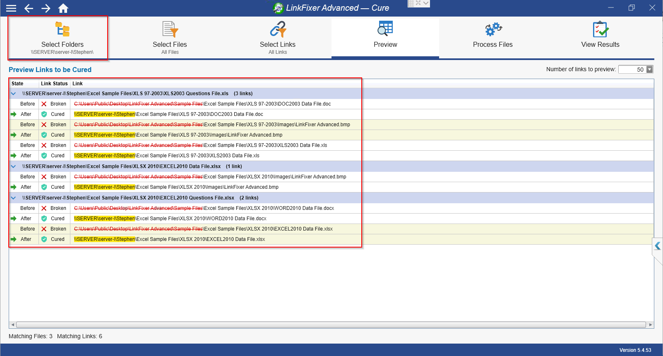663x356 pixels.
Task: Click the Link column header
Action: tap(78, 84)
